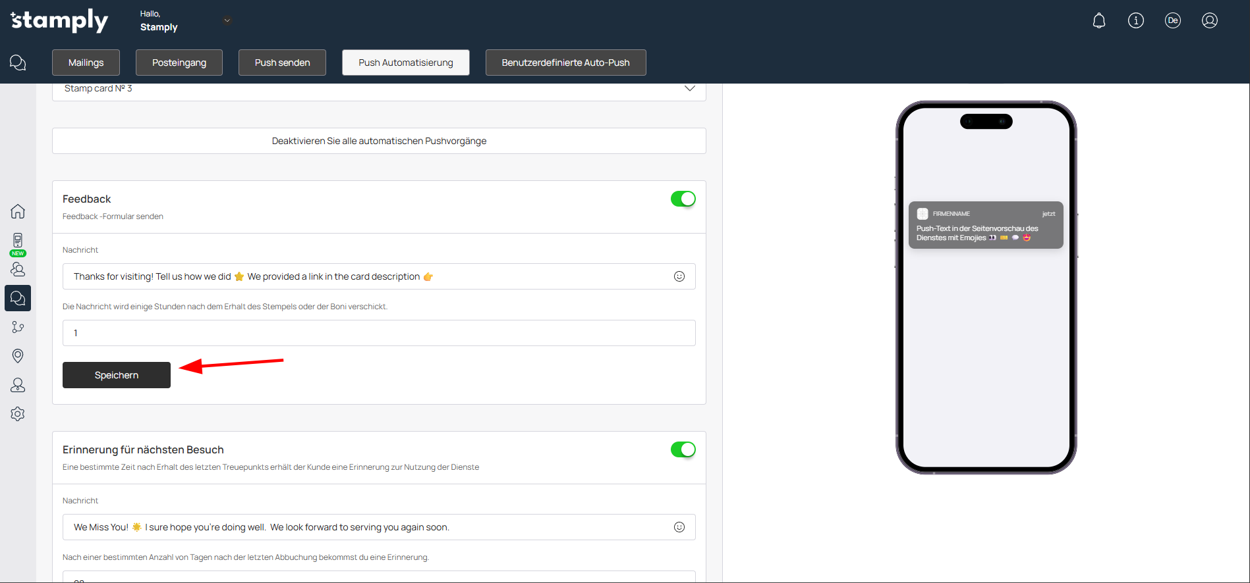Viewport: 1250px width, 583px height.
Task: Open the De language selector
Action: coord(1172,20)
